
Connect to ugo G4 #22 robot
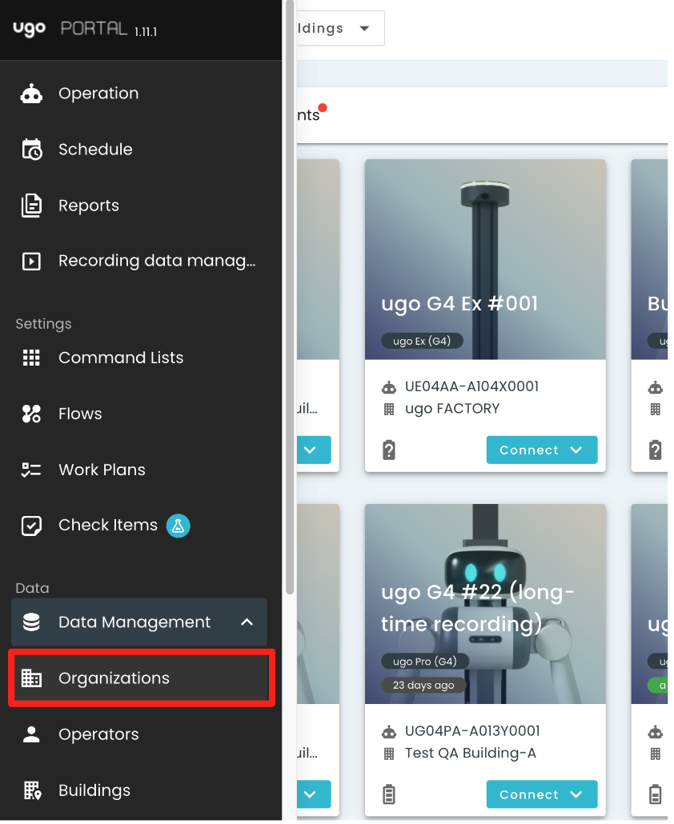click(541, 794)
